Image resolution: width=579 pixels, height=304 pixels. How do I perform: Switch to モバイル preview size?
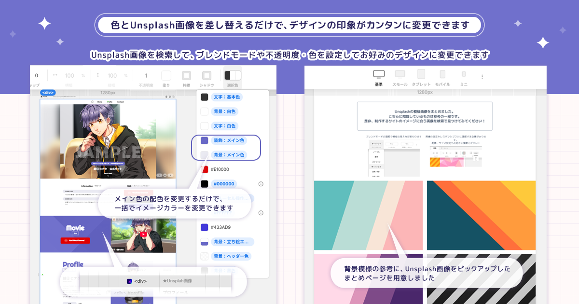point(442,73)
